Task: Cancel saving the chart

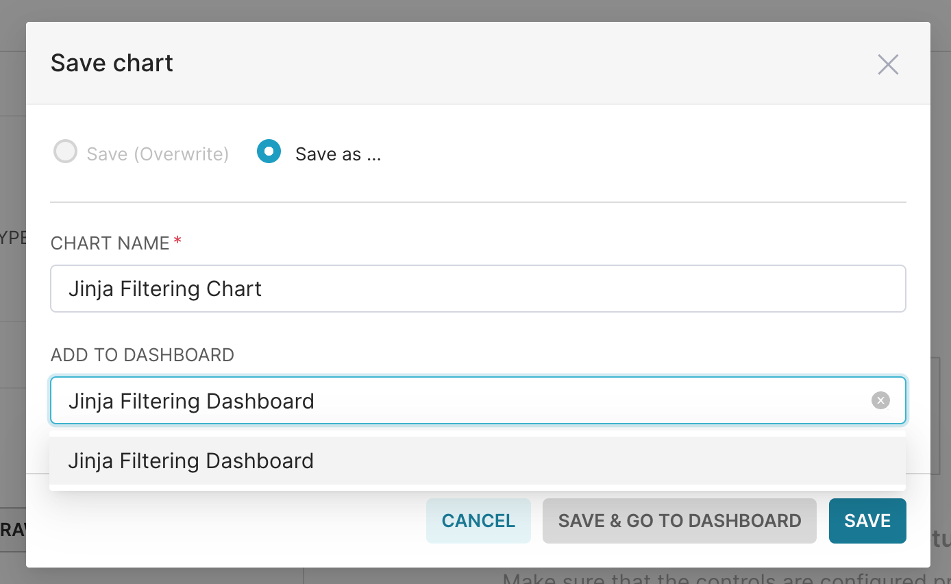Action: point(478,521)
